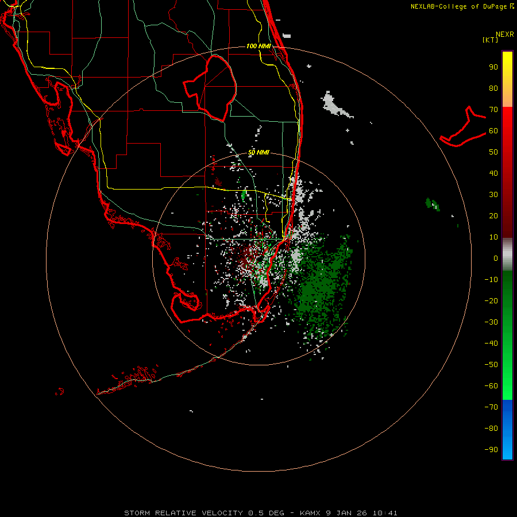
Task: Click the -40 value on the velocity scale
Action: click(x=491, y=344)
